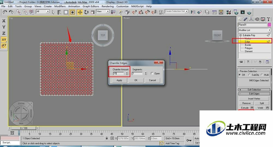Image resolution: width=273 pixels, height=147 pixels.
Task: Toggle the selection lock padlock icon
Action: pos(107,138)
